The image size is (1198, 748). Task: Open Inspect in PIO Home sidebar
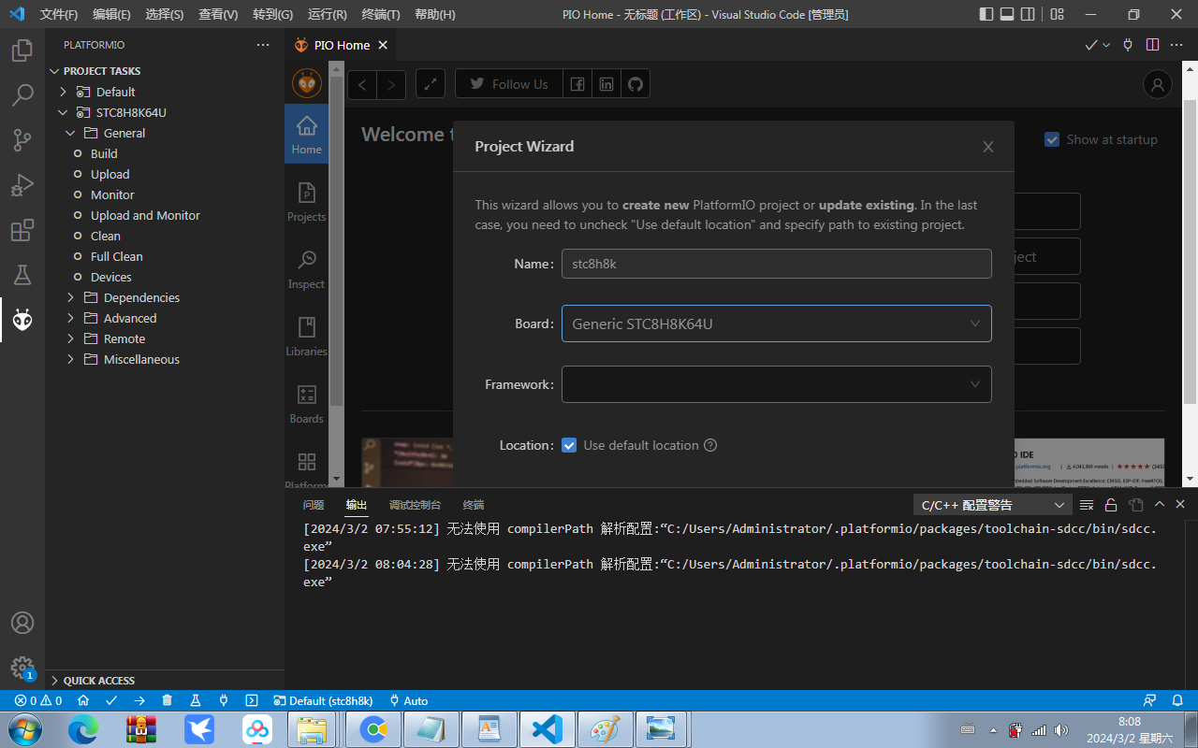(306, 269)
